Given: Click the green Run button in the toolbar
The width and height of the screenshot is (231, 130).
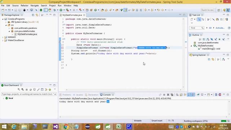Looking at the screenshot, I should click(61, 10).
